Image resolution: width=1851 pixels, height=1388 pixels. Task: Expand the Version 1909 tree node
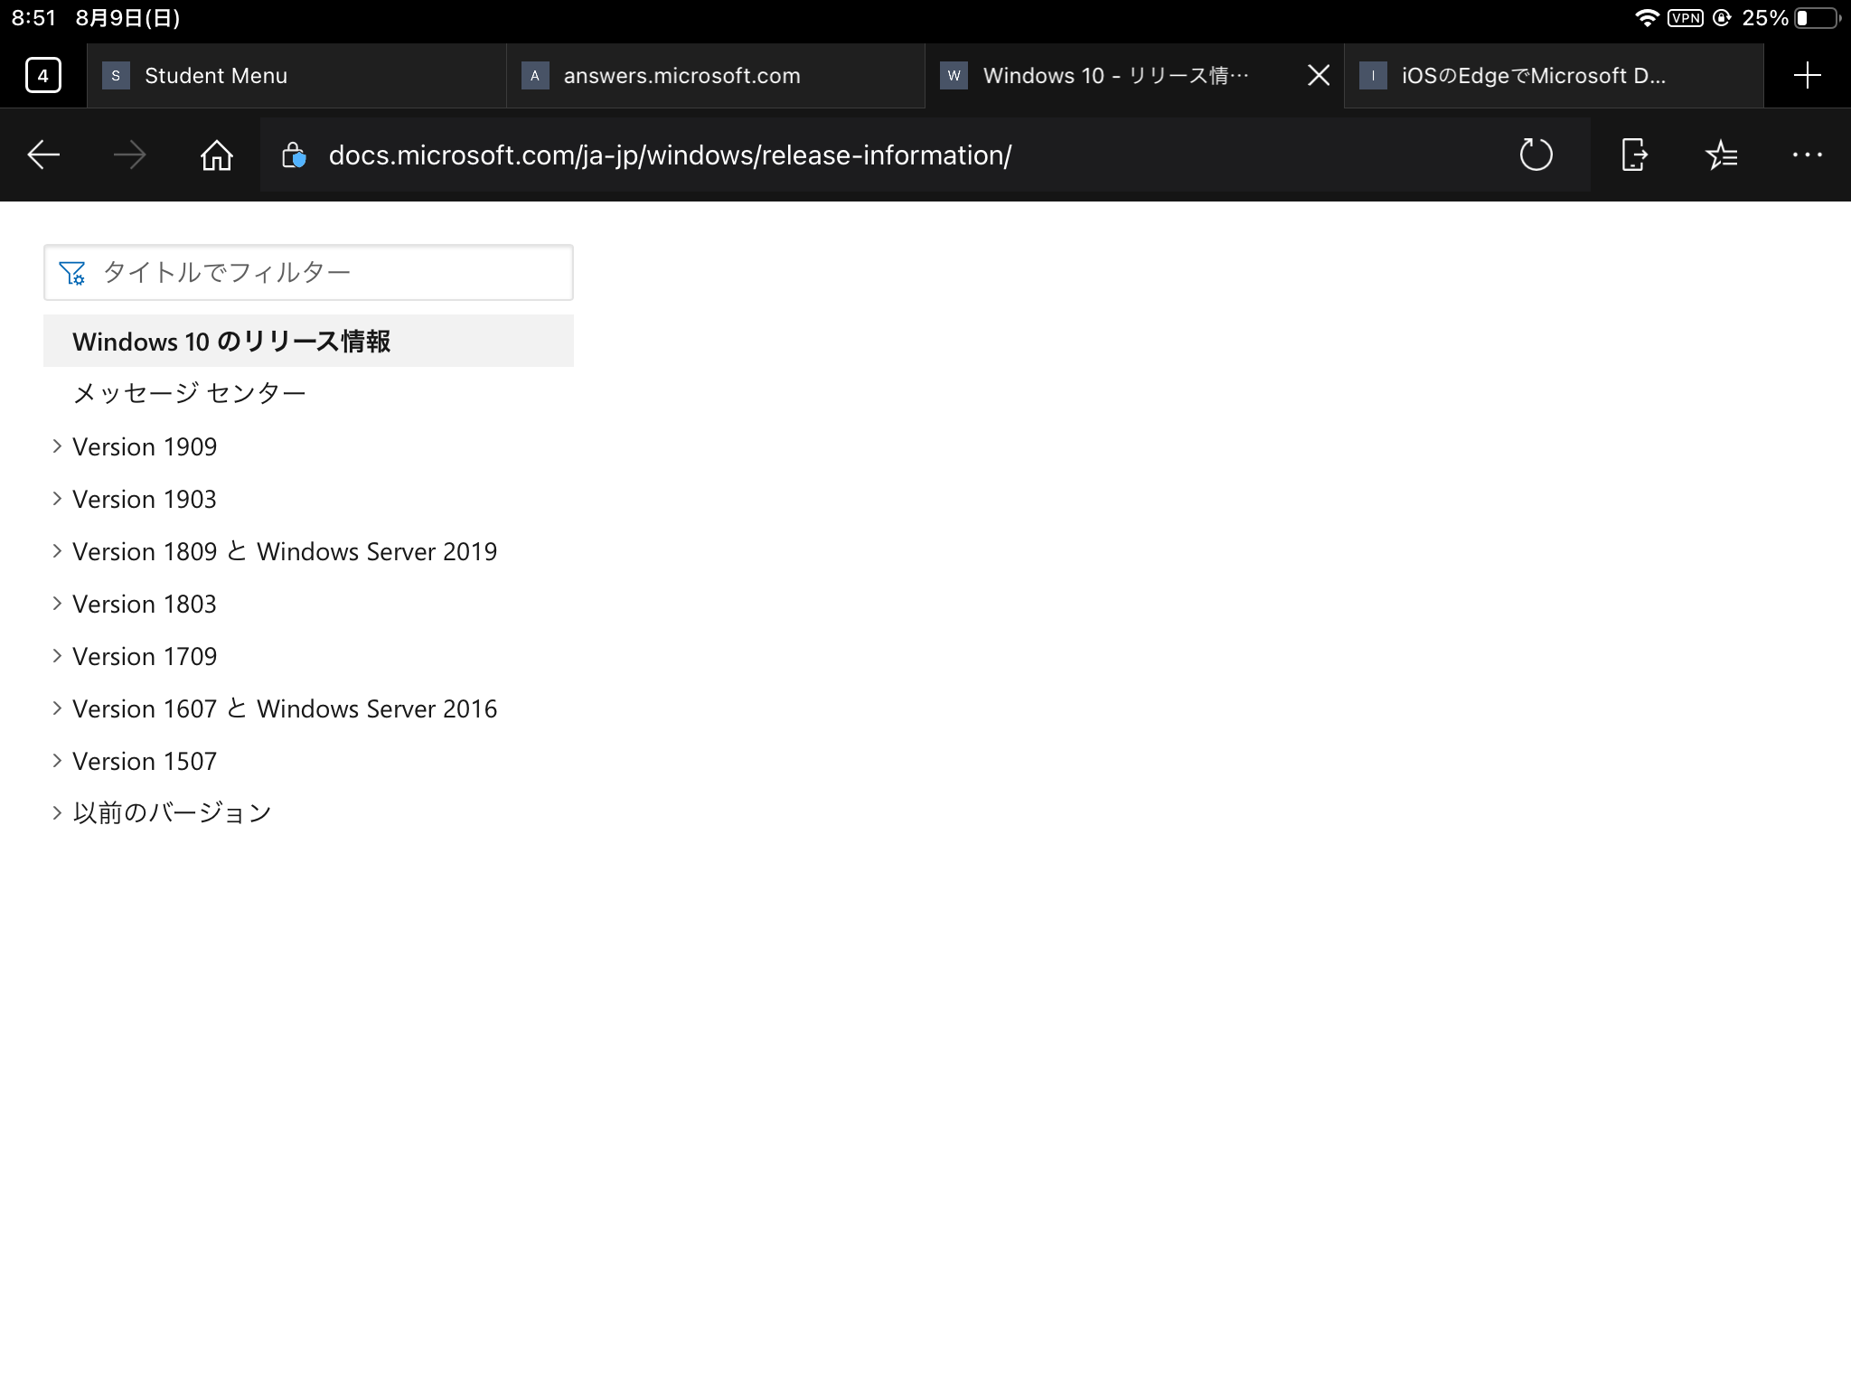[57, 446]
